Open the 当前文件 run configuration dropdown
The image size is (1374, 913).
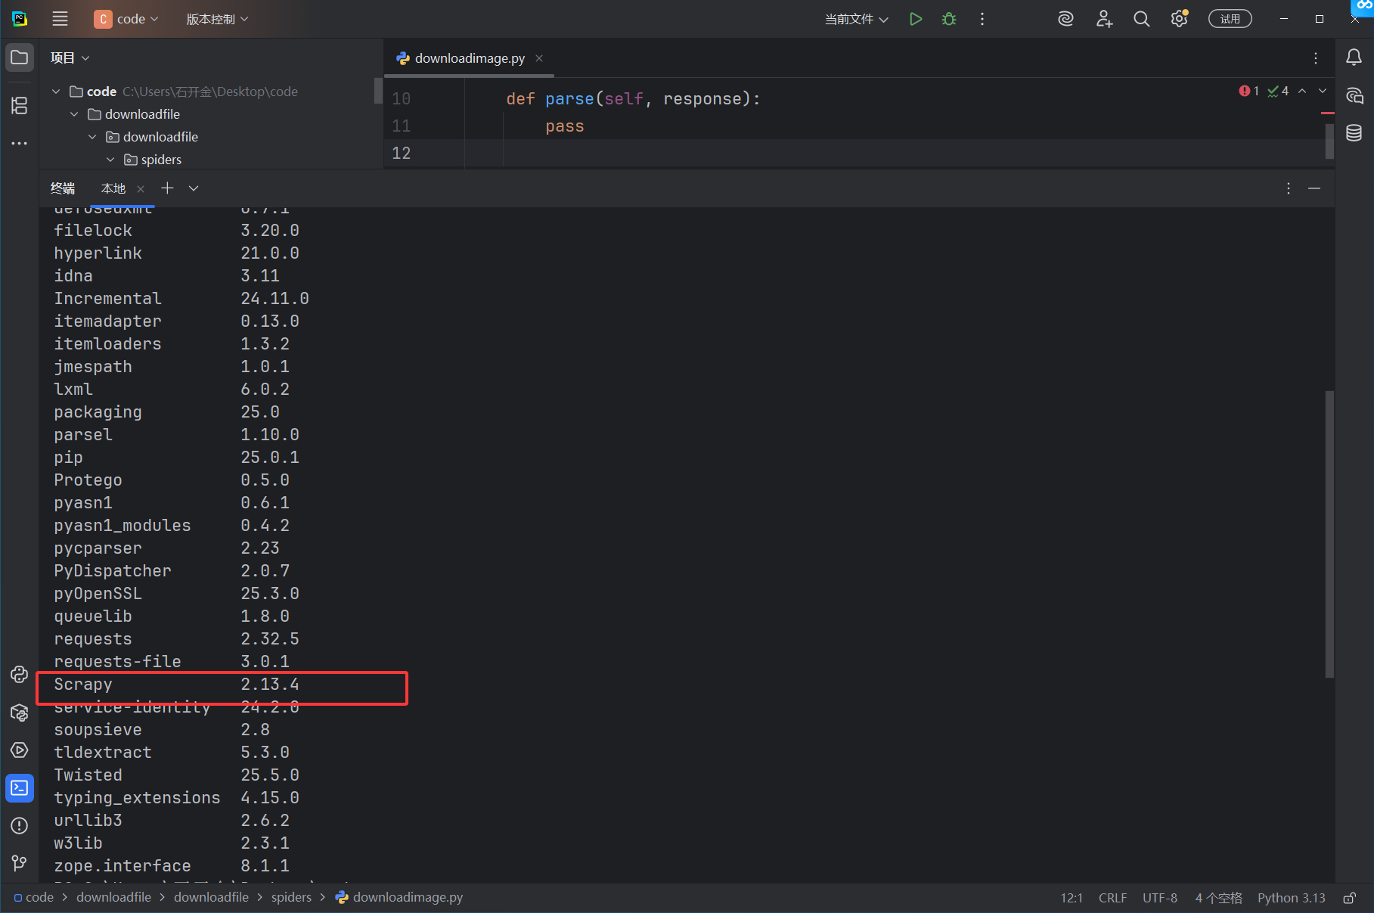click(856, 19)
